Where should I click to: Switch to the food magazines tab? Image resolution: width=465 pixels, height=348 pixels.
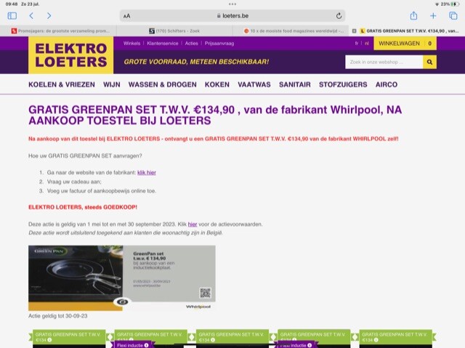(294, 31)
